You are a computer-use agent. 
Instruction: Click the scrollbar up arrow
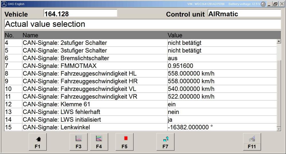click(x=279, y=41)
